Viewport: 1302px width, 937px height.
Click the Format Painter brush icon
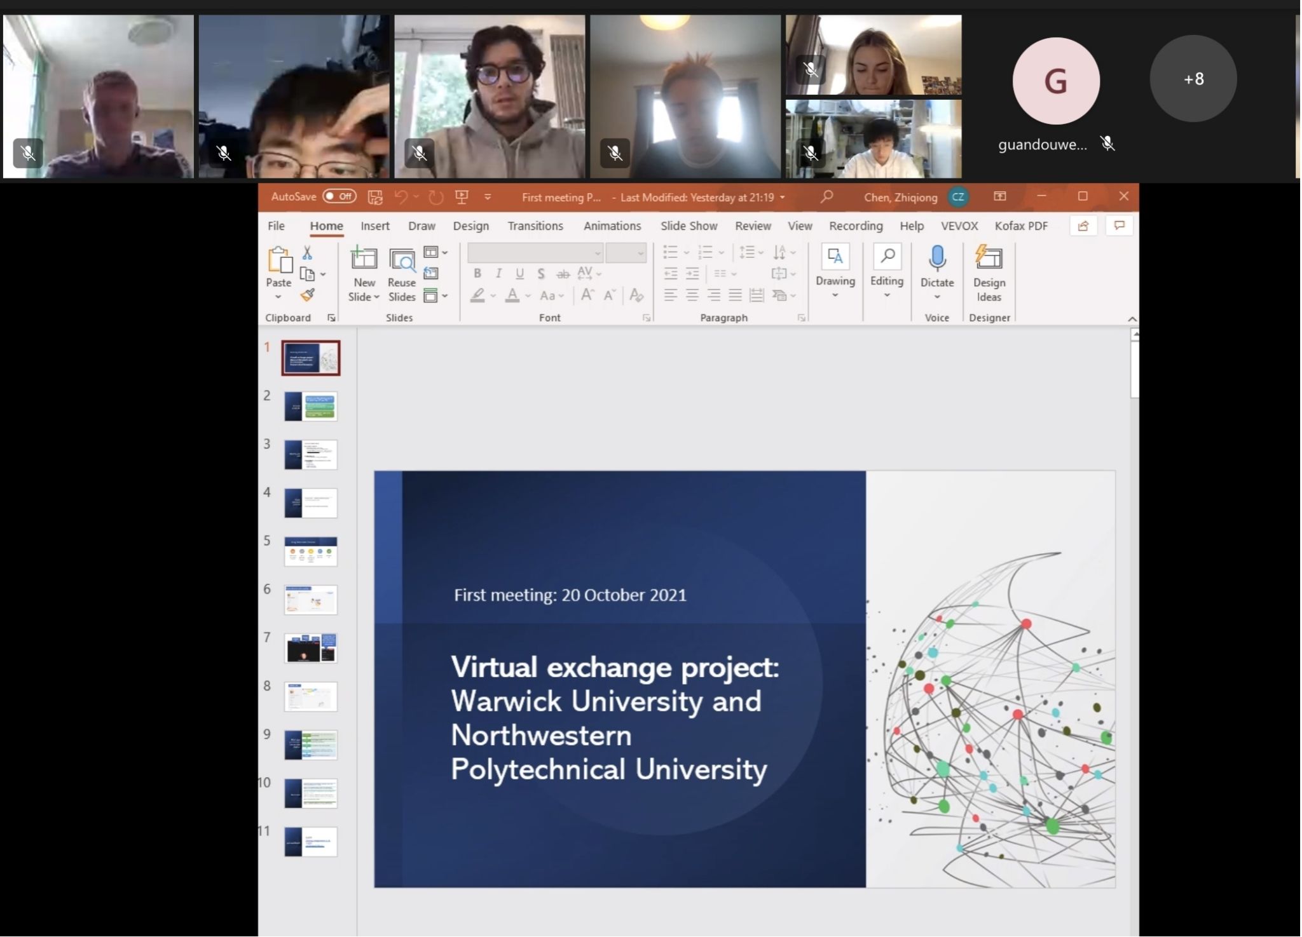tap(308, 295)
